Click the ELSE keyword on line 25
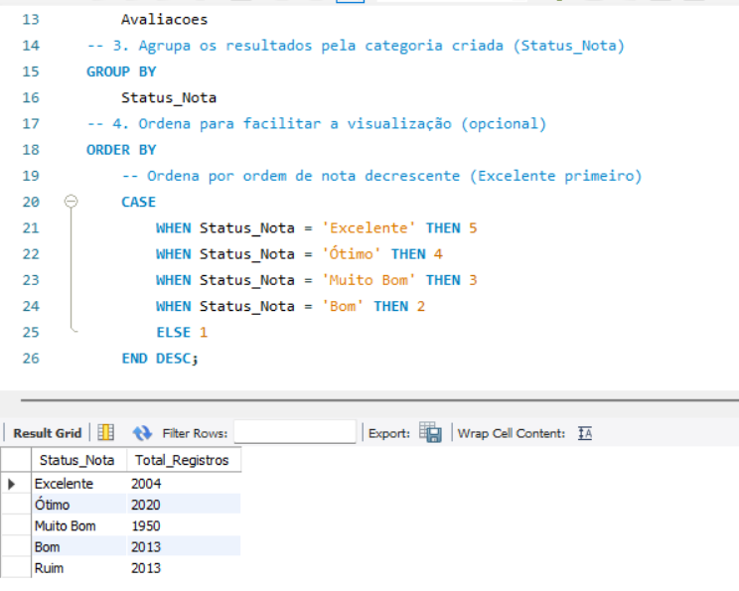 pyautogui.click(x=174, y=333)
